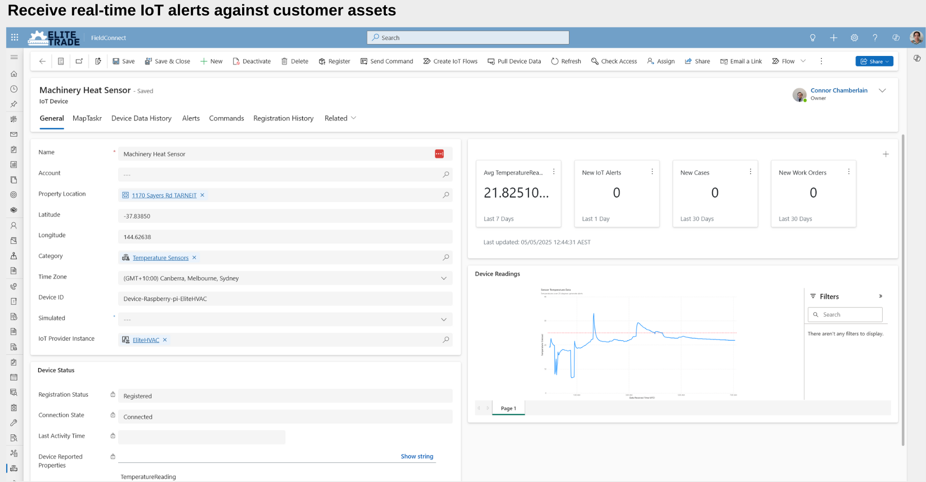Switch to Device Data History tab

[141, 118]
